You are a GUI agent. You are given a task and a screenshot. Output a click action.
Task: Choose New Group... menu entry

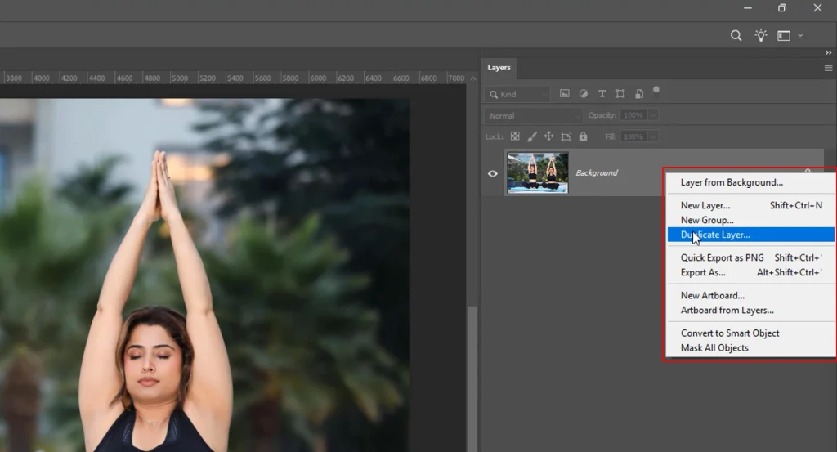(x=750, y=220)
